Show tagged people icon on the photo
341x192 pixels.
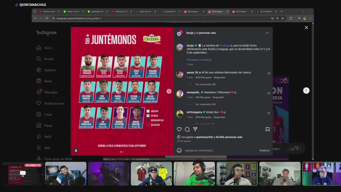76,150
